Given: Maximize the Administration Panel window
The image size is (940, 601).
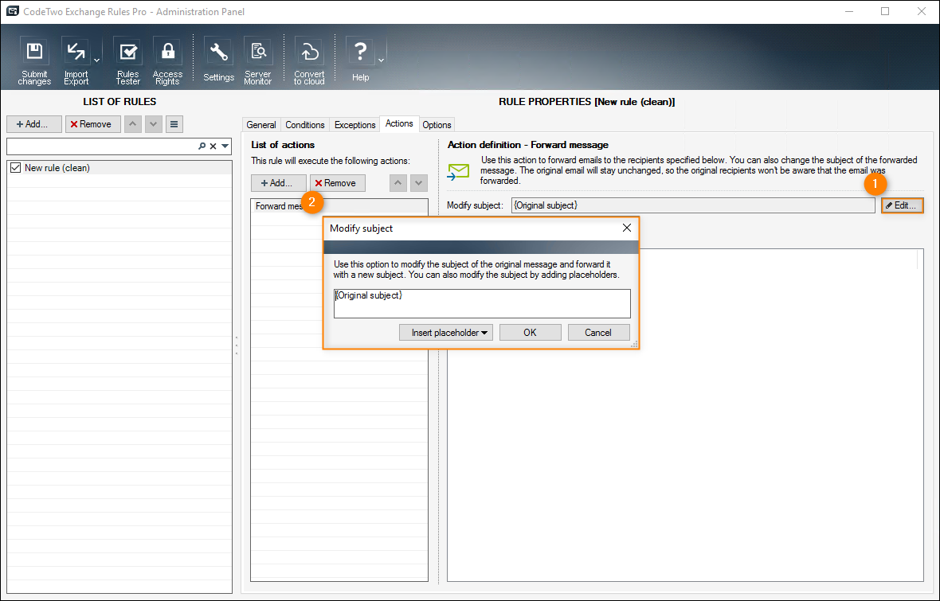Looking at the screenshot, I should (885, 11).
